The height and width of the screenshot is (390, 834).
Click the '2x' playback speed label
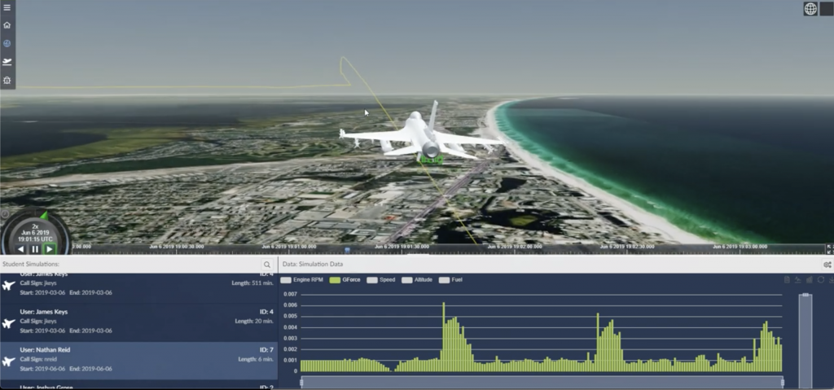click(35, 226)
